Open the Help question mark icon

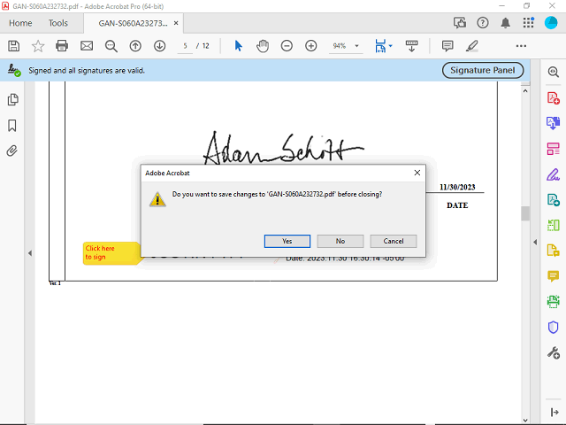pos(483,23)
